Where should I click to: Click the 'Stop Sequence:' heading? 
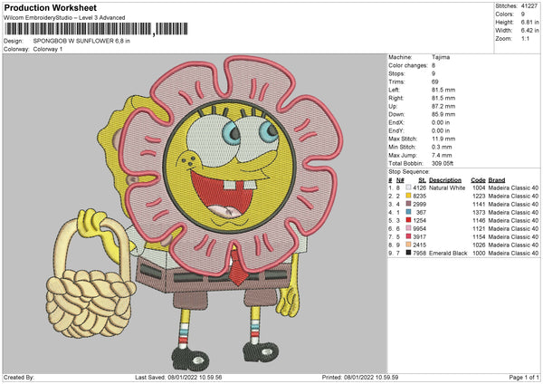tap(409, 172)
